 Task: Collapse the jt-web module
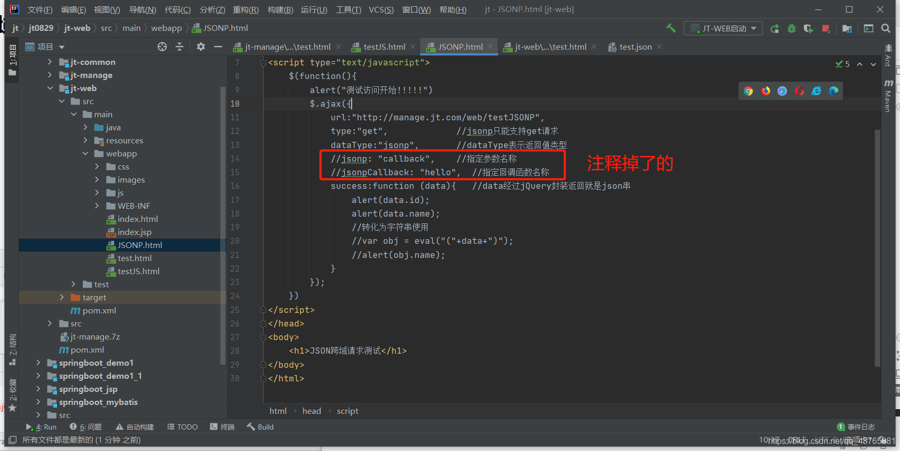click(x=50, y=88)
